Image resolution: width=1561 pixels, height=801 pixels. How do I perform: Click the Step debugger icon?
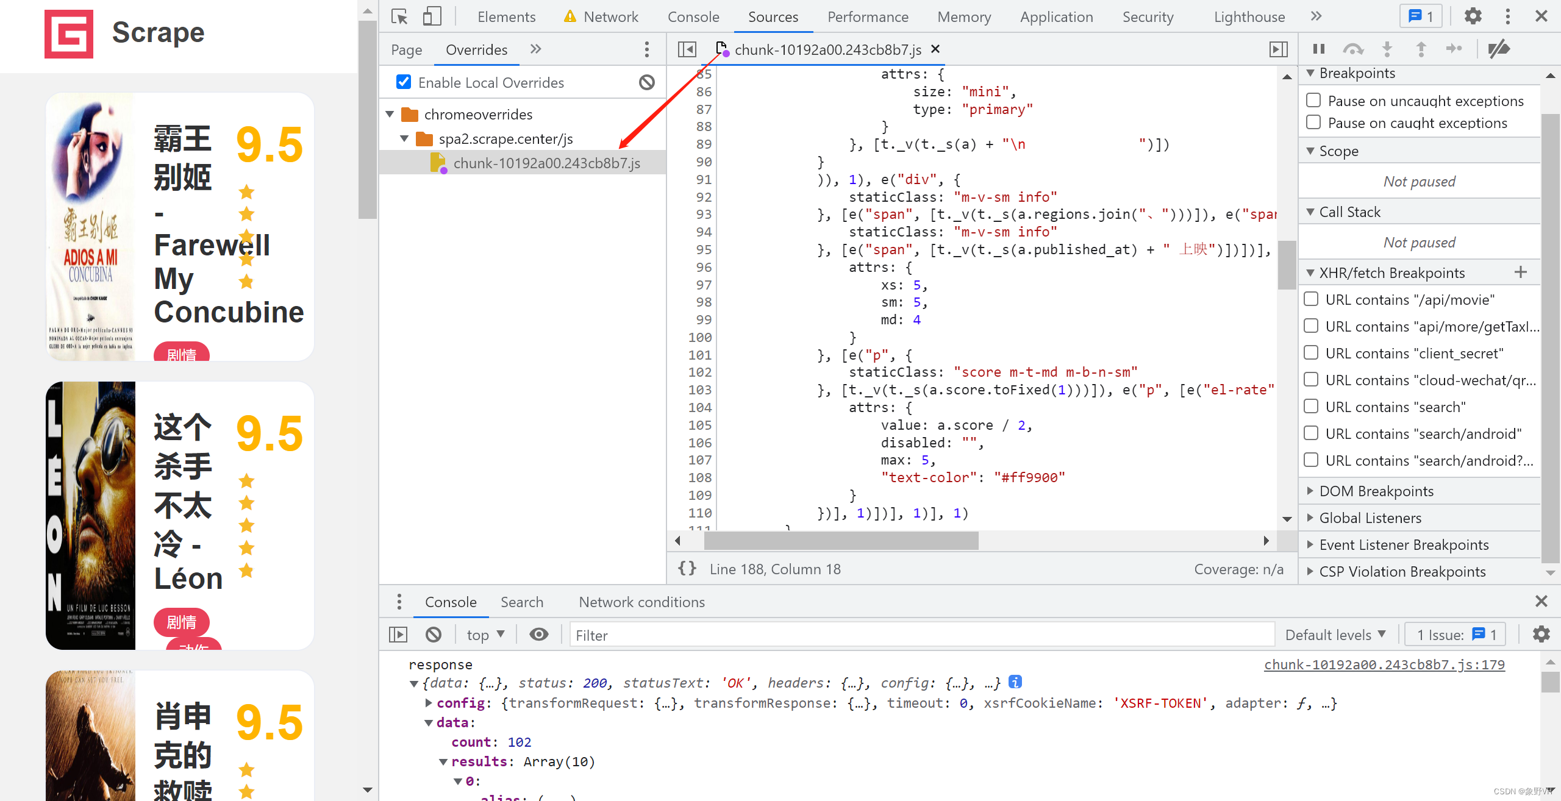tap(1454, 49)
